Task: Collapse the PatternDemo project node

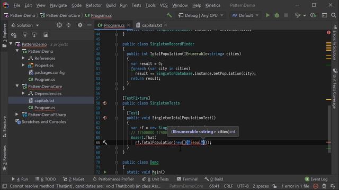Action: [x=17, y=51]
